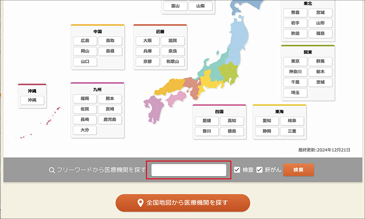Click the green Kanto region on map

pyautogui.click(x=229, y=73)
